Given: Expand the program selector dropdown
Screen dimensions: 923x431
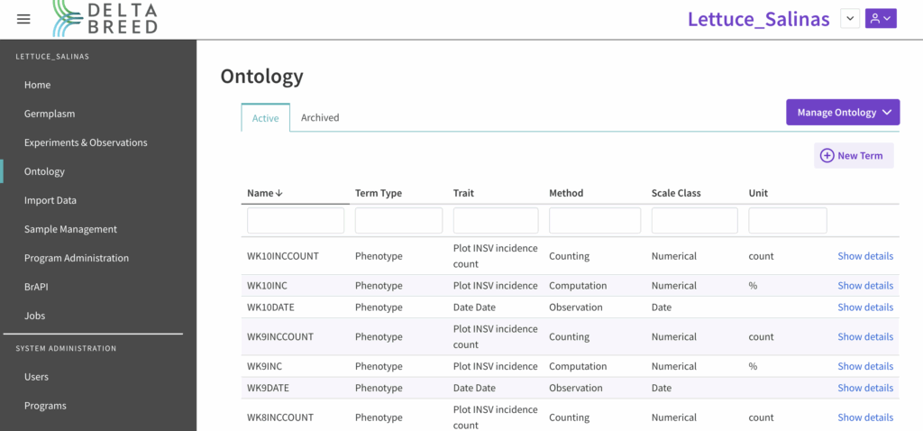Looking at the screenshot, I should 849,19.
